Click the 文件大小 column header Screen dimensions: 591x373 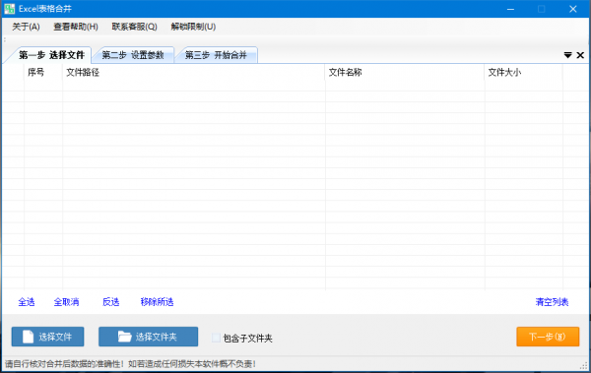(524, 72)
